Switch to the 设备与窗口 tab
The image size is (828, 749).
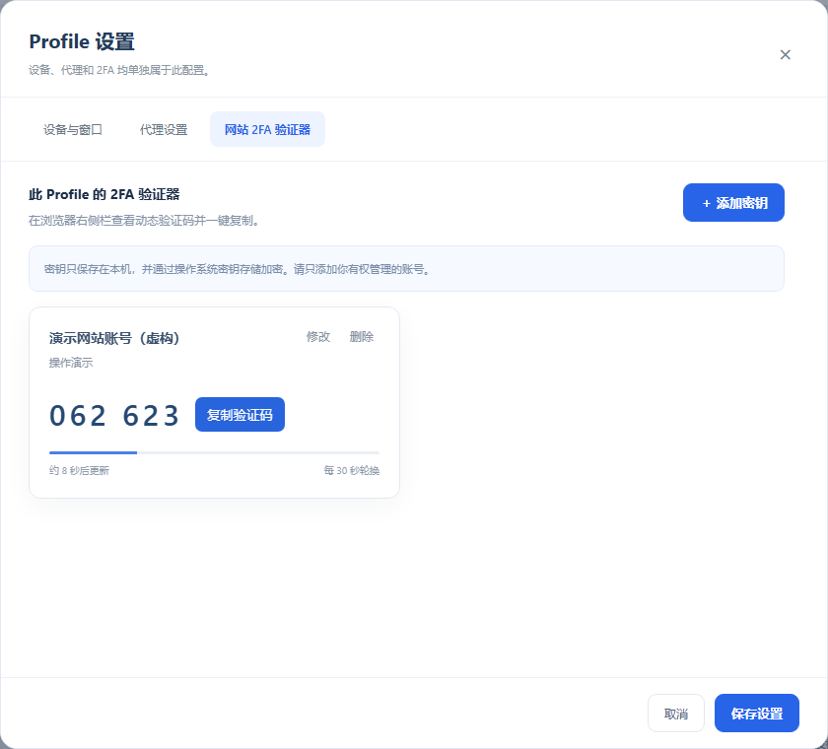coord(73,129)
